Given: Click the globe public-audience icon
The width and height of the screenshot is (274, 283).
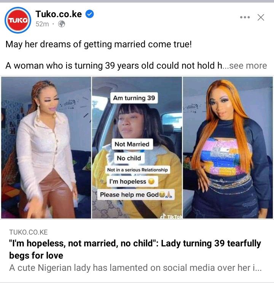Looking at the screenshot, I should tap(62, 24).
